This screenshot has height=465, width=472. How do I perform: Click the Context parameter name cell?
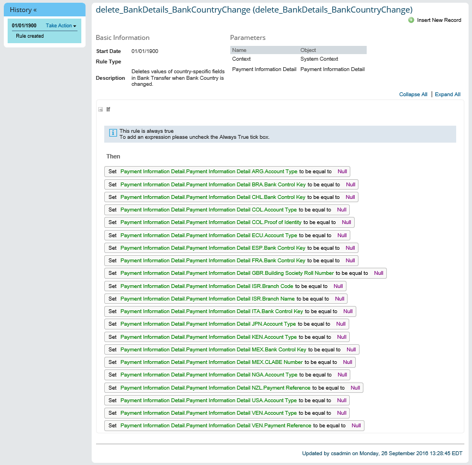(x=241, y=59)
